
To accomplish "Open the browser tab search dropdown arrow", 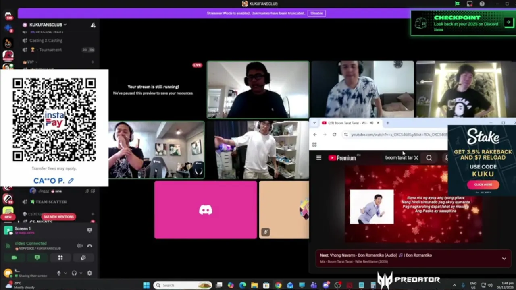I will point(314,123).
